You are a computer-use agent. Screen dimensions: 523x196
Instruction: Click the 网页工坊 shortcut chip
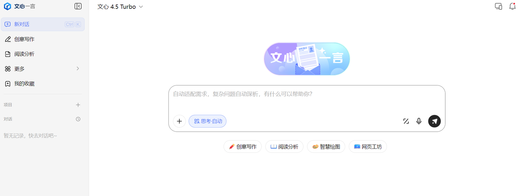(x=368, y=147)
